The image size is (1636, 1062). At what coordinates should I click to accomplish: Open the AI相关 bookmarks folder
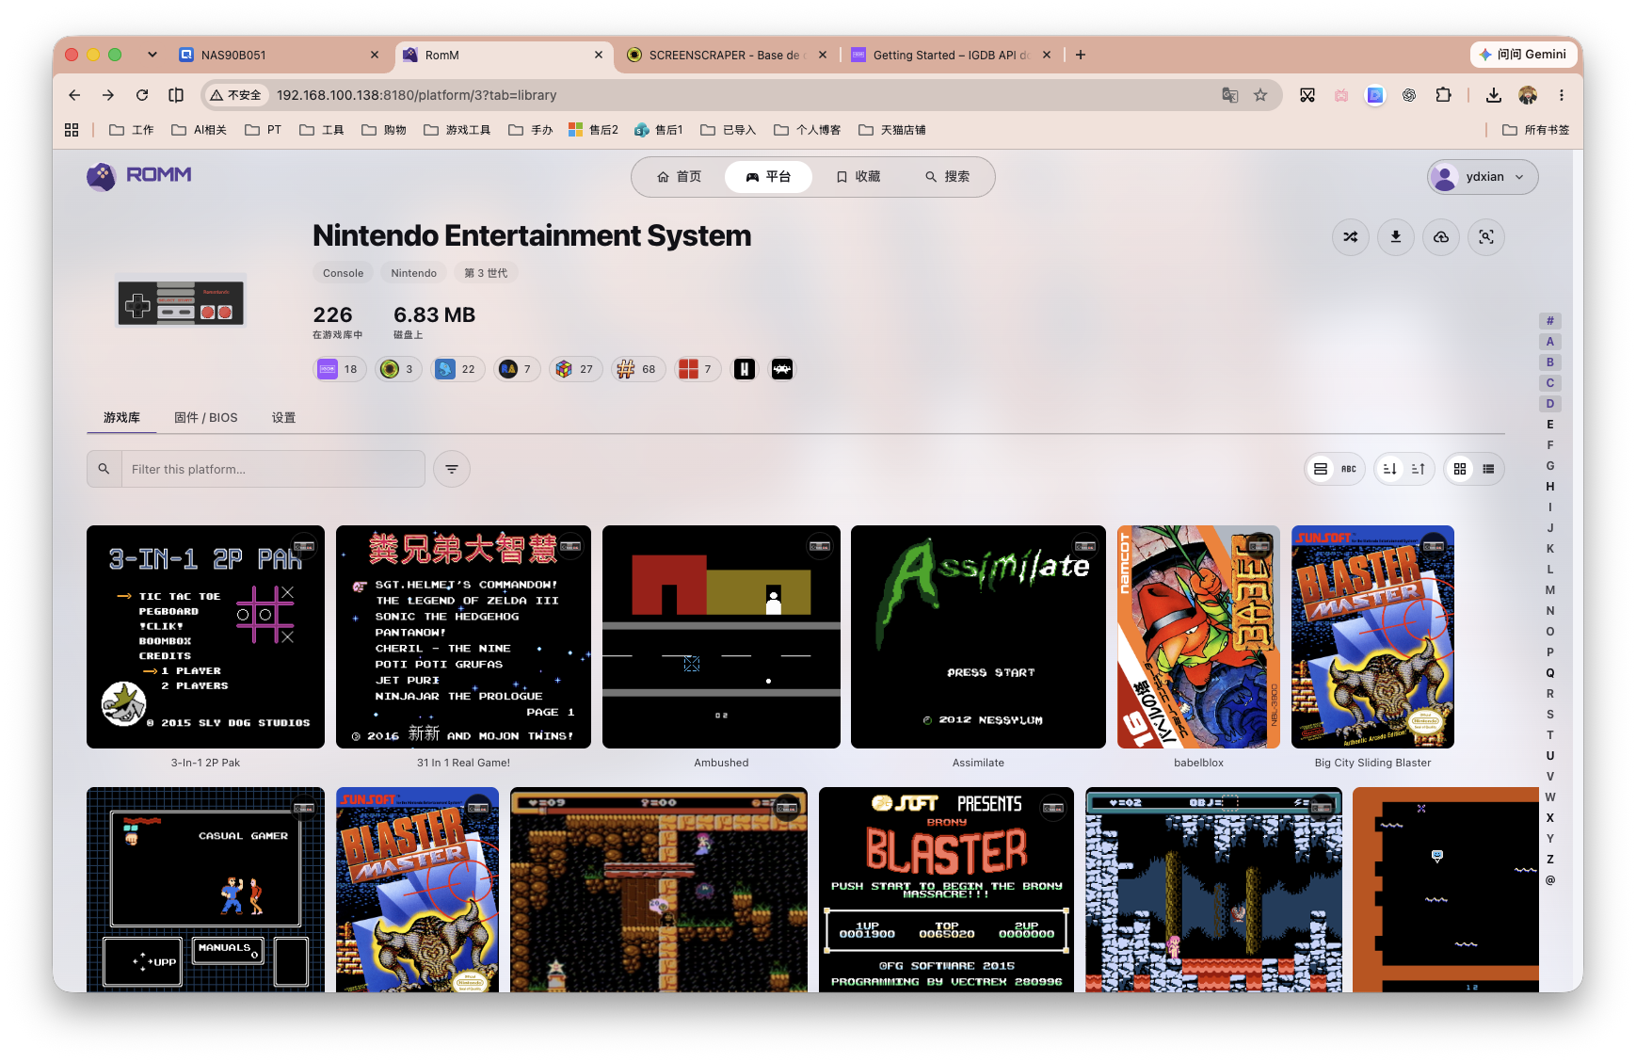coord(200,130)
